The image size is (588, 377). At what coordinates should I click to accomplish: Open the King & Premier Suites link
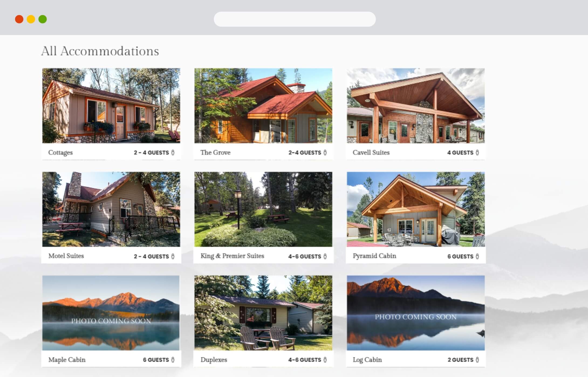point(232,256)
